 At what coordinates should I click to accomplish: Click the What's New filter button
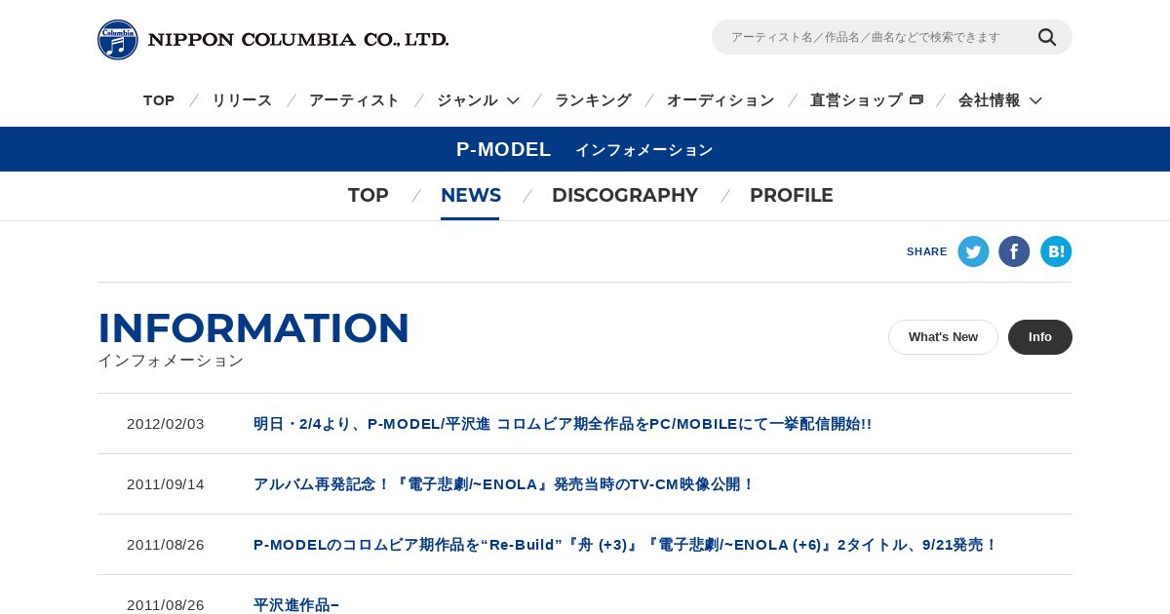pyautogui.click(x=943, y=337)
